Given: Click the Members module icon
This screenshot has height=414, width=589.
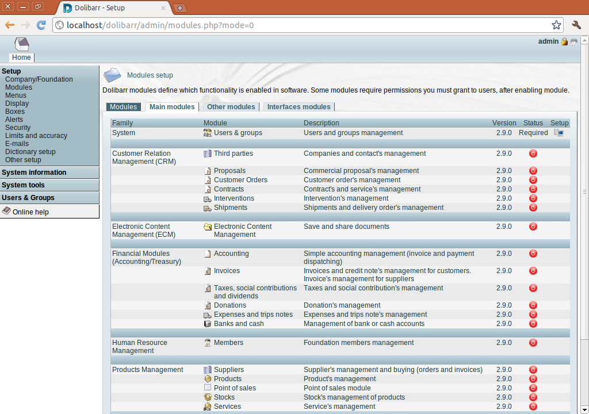Looking at the screenshot, I should (x=207, y=343).
